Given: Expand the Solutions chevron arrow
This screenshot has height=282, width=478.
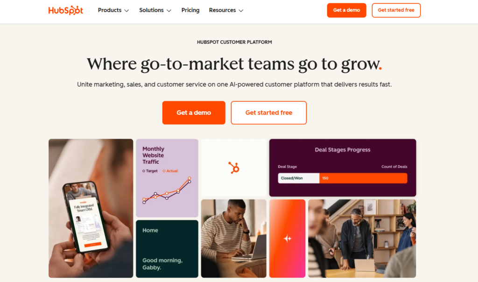Looking at the screenshot, I should pos(169,11).
